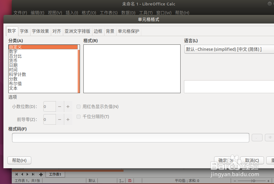Switch to the 背景 tab
Viewport: 274px width, 184px height.
[x=110, y=31]
